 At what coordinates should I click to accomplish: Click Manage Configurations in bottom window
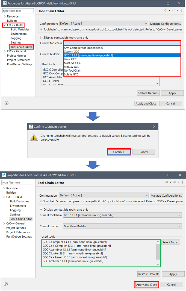(166, 196)
